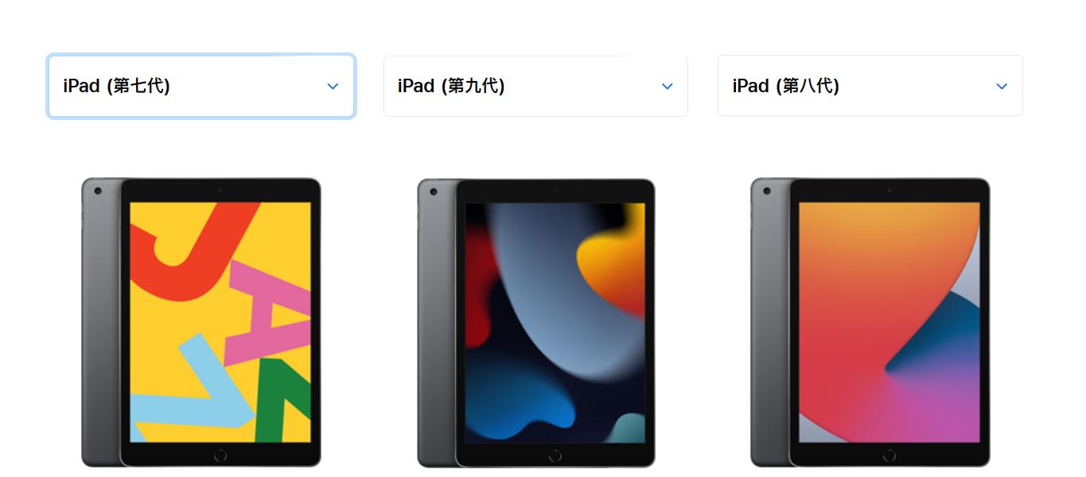Click chevron arrow beside iPad (第七代)
This screenshot has height=477, width=1086.
[x=333, y=86]
